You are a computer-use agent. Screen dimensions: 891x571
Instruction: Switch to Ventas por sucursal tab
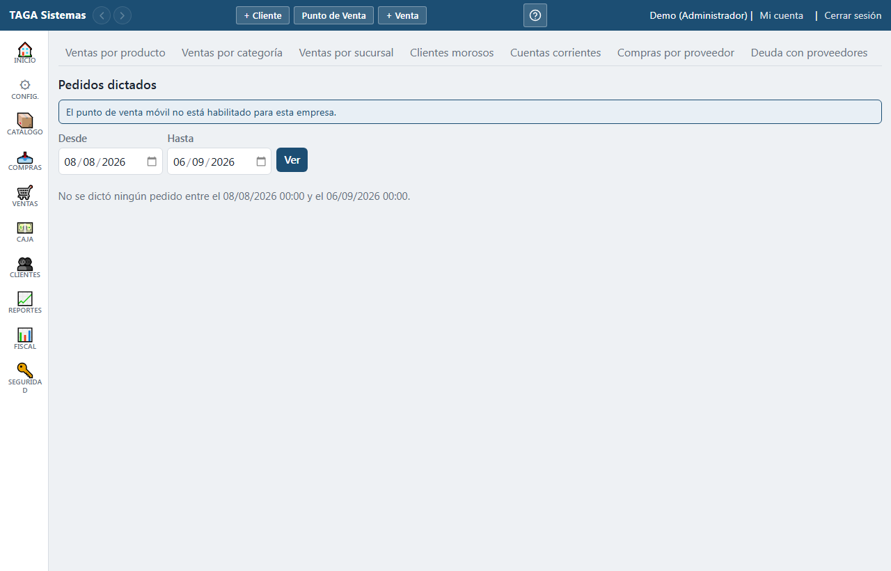[346, 53]
